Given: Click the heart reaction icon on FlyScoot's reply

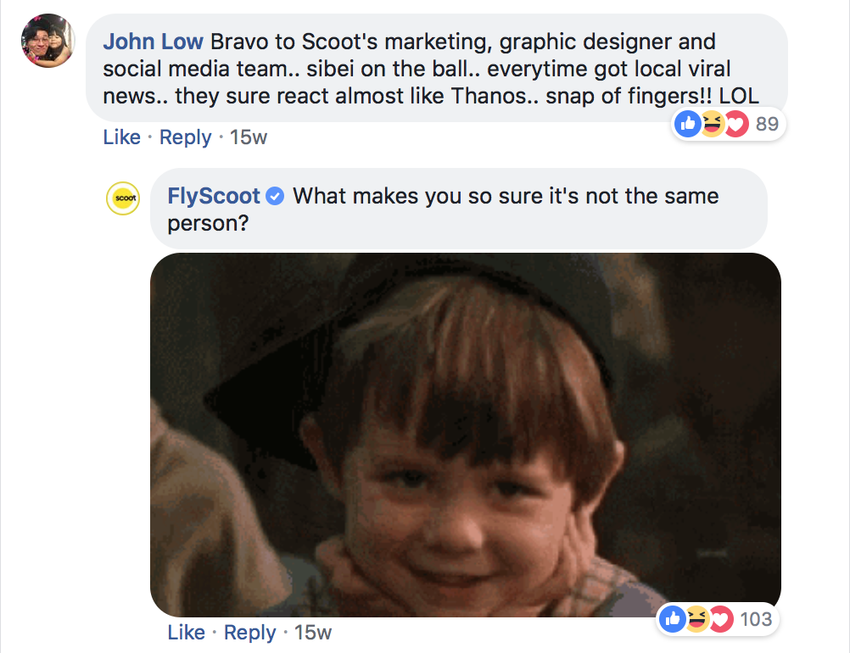Looking at the screenshot, I should point(720,619).
